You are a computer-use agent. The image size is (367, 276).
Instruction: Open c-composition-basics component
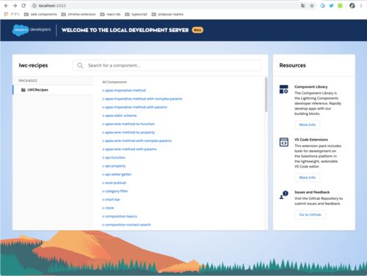coord(120,216)
